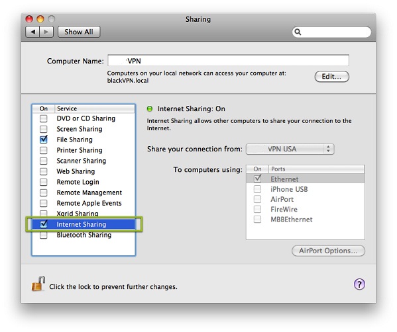Click the back navigation arrow

32,32
